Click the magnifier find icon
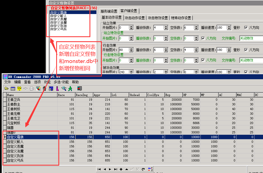The image size is (263, 173). click(64, 89)
